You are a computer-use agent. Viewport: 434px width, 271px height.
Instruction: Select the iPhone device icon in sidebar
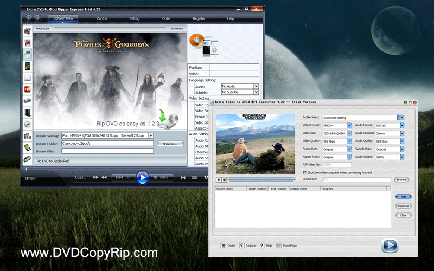28,66
